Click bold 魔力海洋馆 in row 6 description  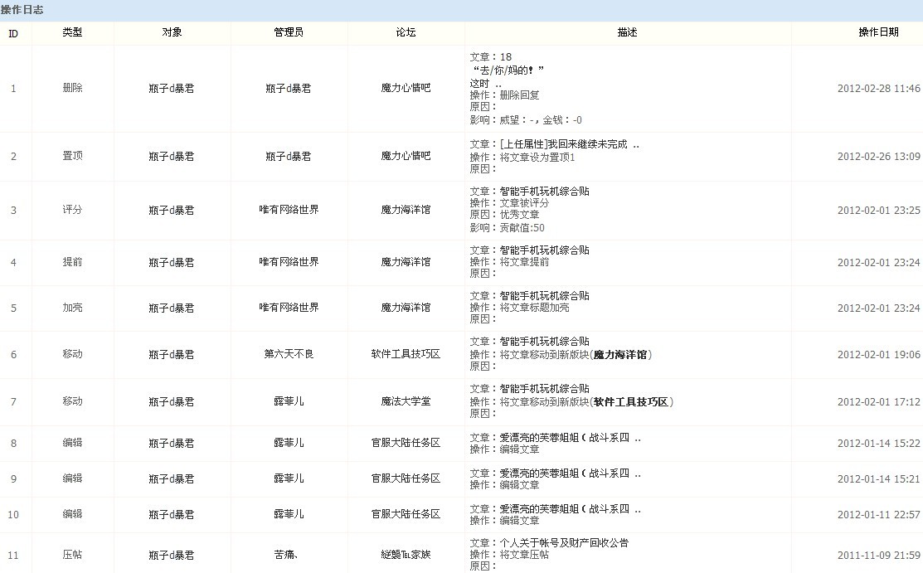tap(622, 354)
